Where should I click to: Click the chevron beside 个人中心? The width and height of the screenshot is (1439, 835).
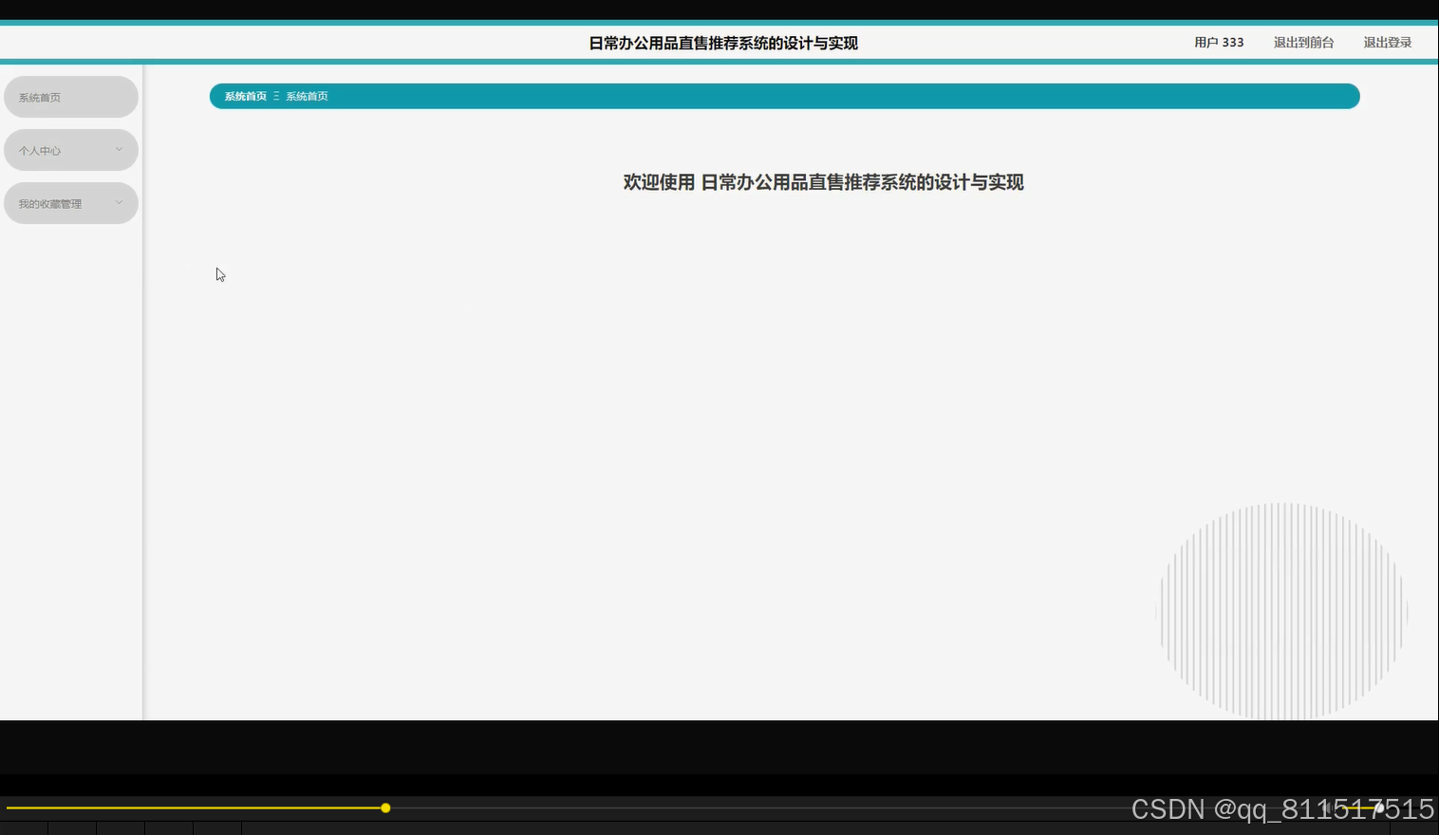click(x=119, y=149)
